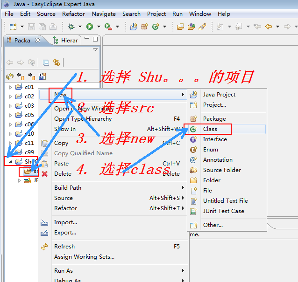Screen dimensions: 298x282
Task: Open the New wizard dropdown arrow
Action: [x=22, y=27]
